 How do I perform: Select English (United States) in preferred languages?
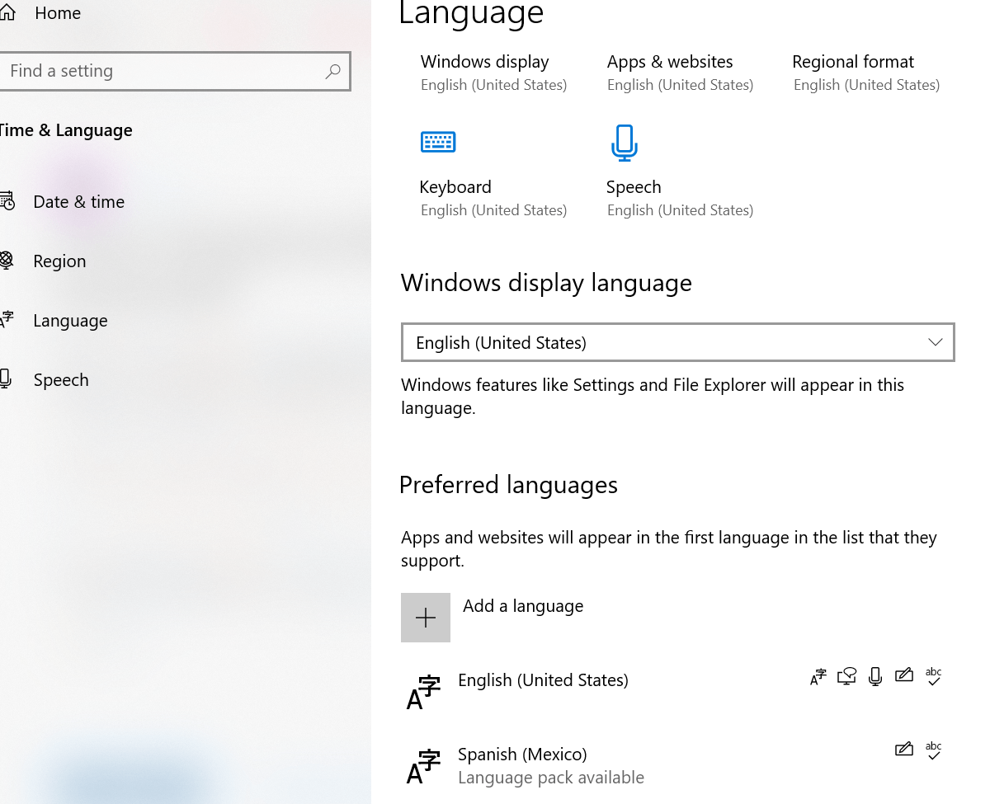click(x=543, y=680)
